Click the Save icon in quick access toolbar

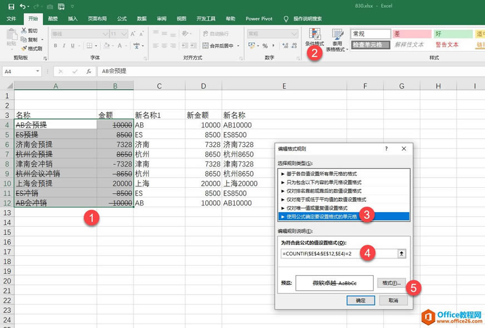(11, 6)
